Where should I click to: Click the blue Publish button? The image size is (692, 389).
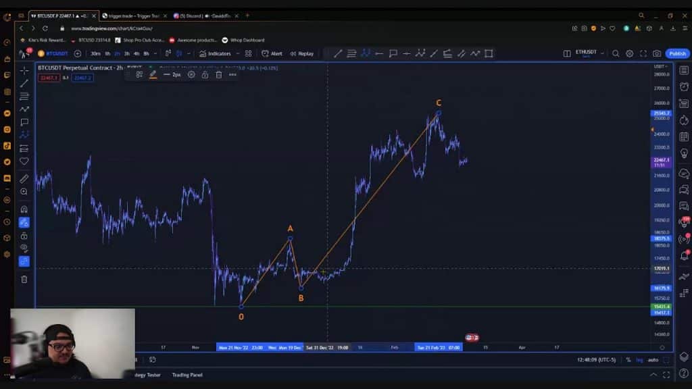(676, 53)
